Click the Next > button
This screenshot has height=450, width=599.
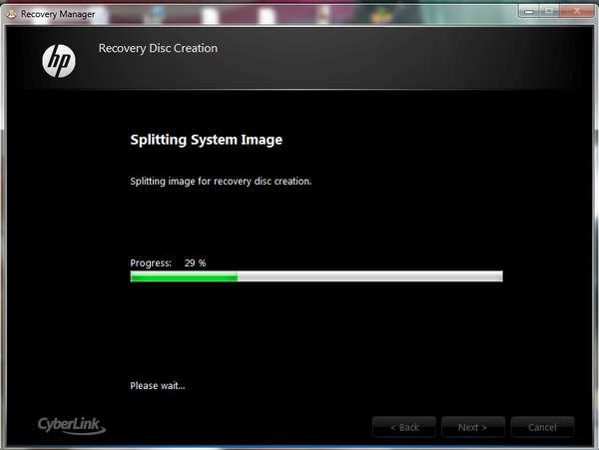coord(473,427)
